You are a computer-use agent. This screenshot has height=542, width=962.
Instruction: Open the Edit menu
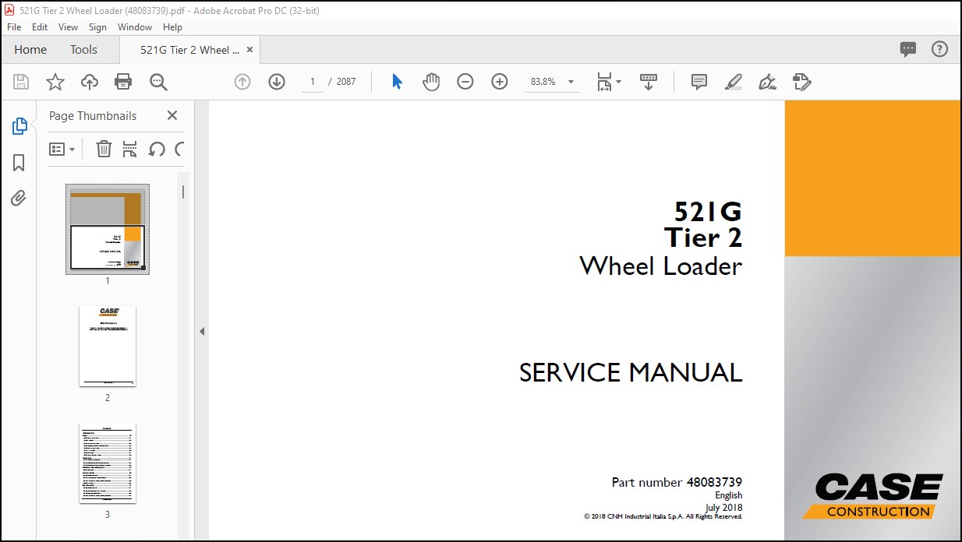[x=40, y=26]
